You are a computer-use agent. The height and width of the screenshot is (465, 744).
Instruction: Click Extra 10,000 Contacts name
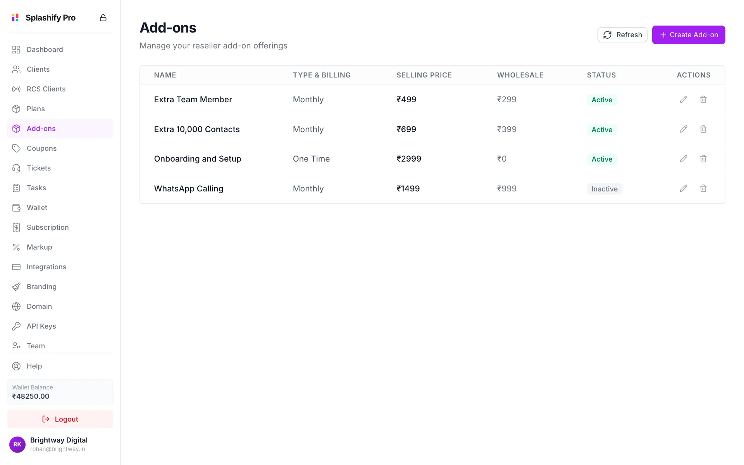point(197,129)
